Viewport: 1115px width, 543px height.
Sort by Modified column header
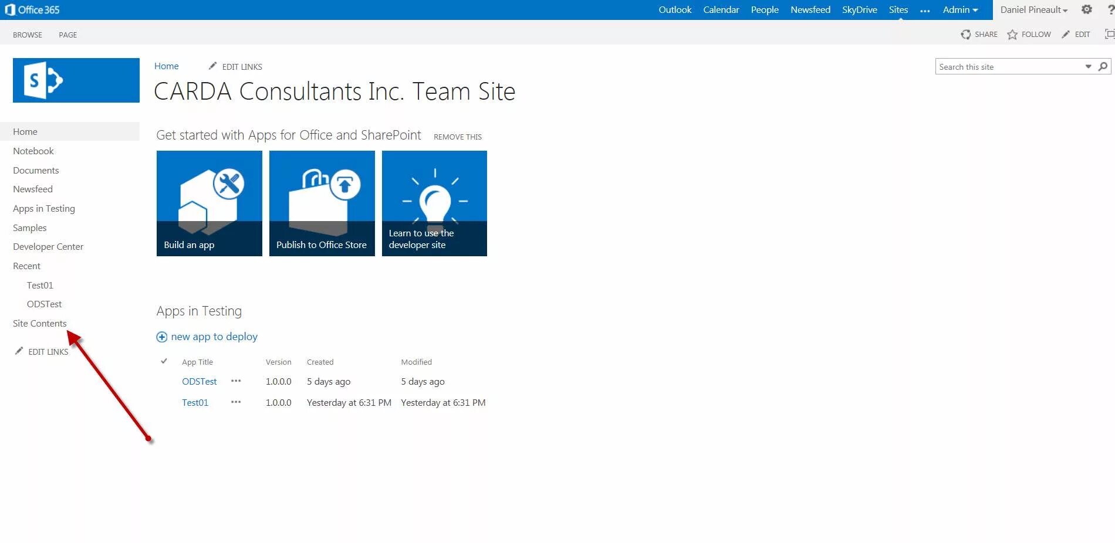416,362
